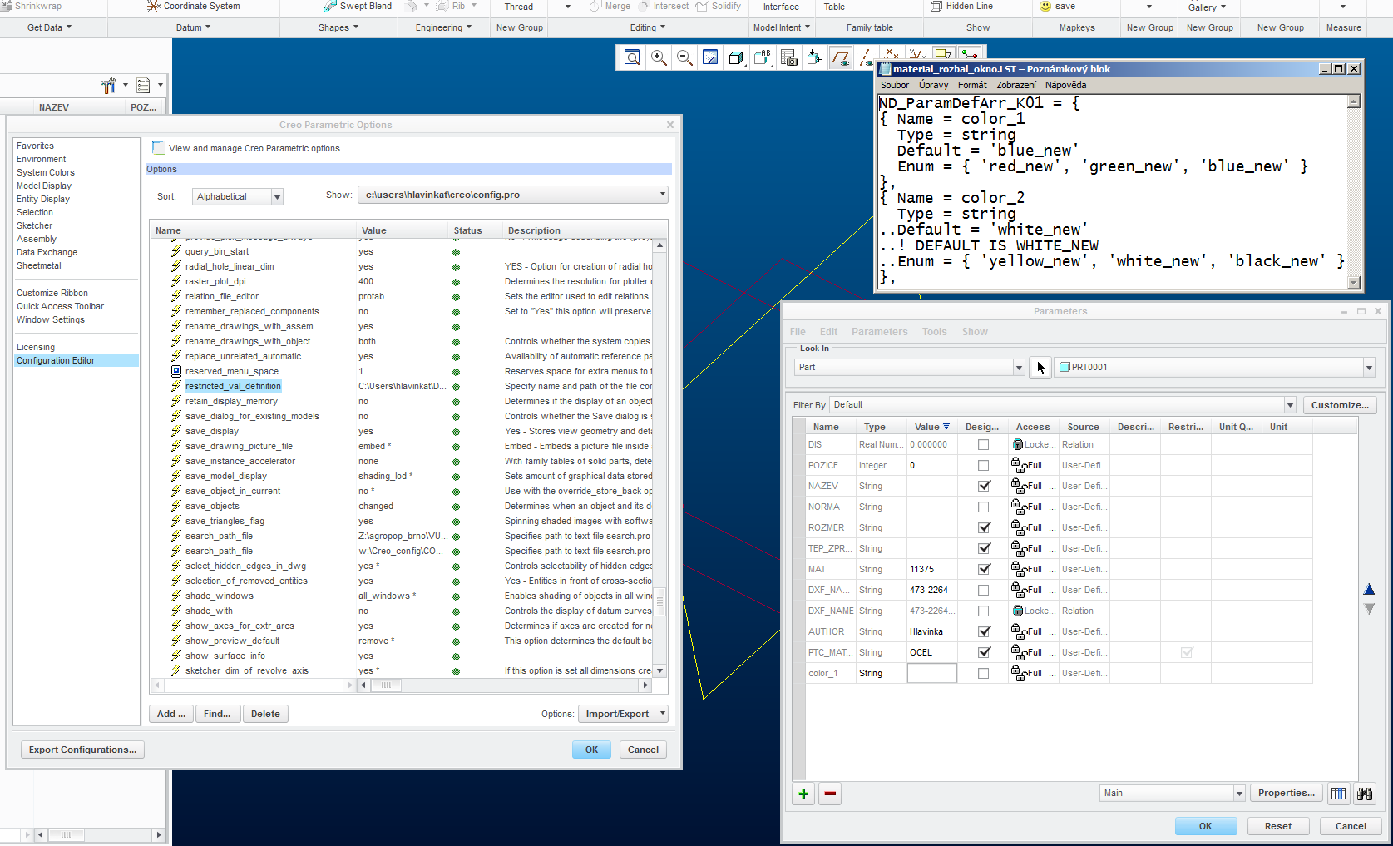1393x846 pixels.
Task: Click the empty Value field for color_1
Action: click(x=931, y=674)
